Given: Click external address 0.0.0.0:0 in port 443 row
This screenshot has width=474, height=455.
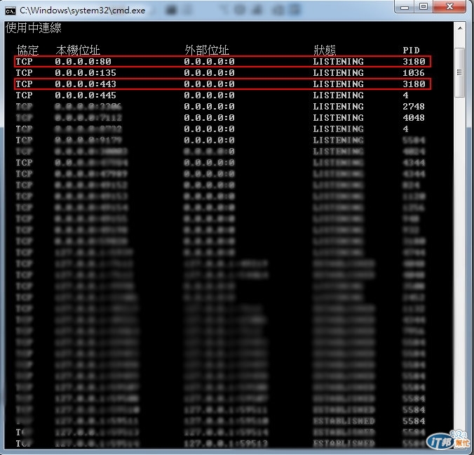Looking at the screenshot, I should [x=209, y=84].
